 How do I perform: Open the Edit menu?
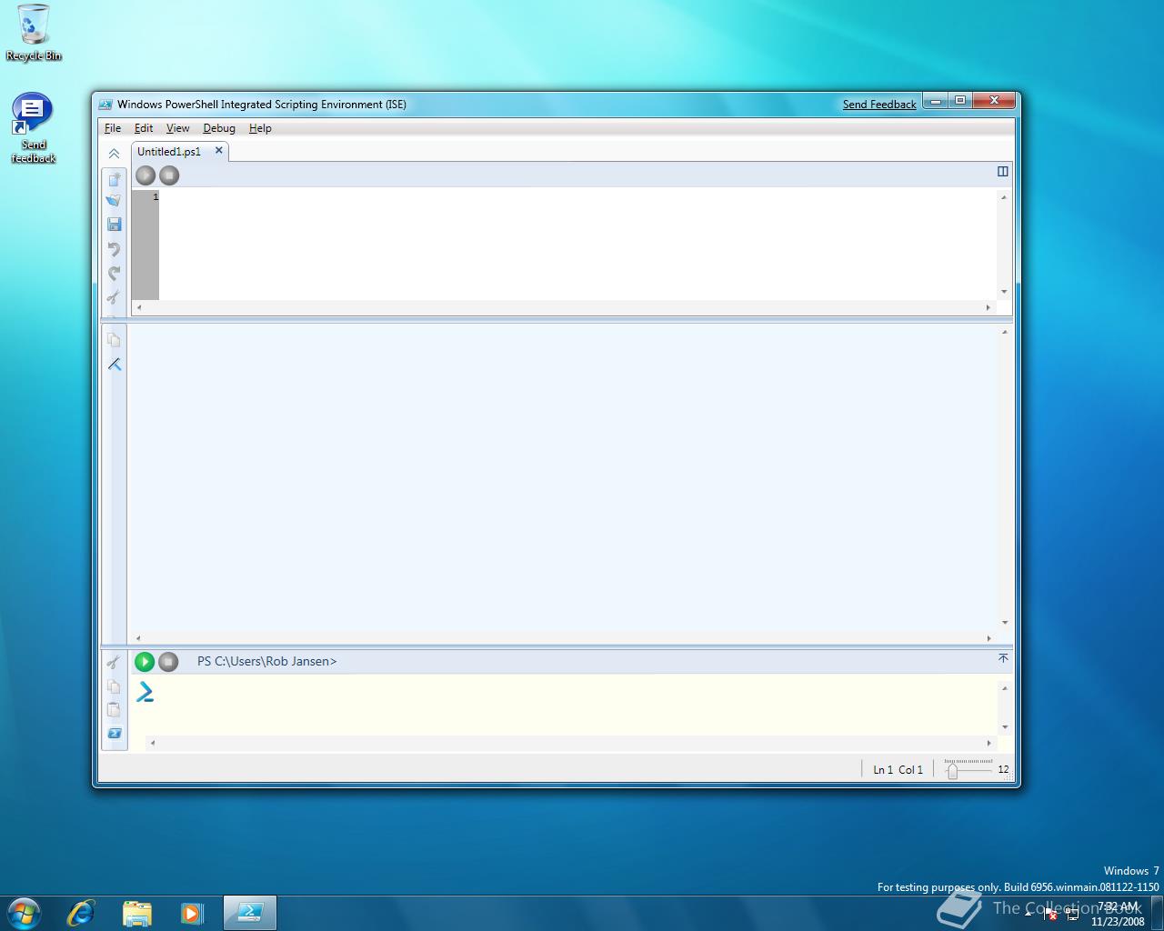tap(144, 128)
